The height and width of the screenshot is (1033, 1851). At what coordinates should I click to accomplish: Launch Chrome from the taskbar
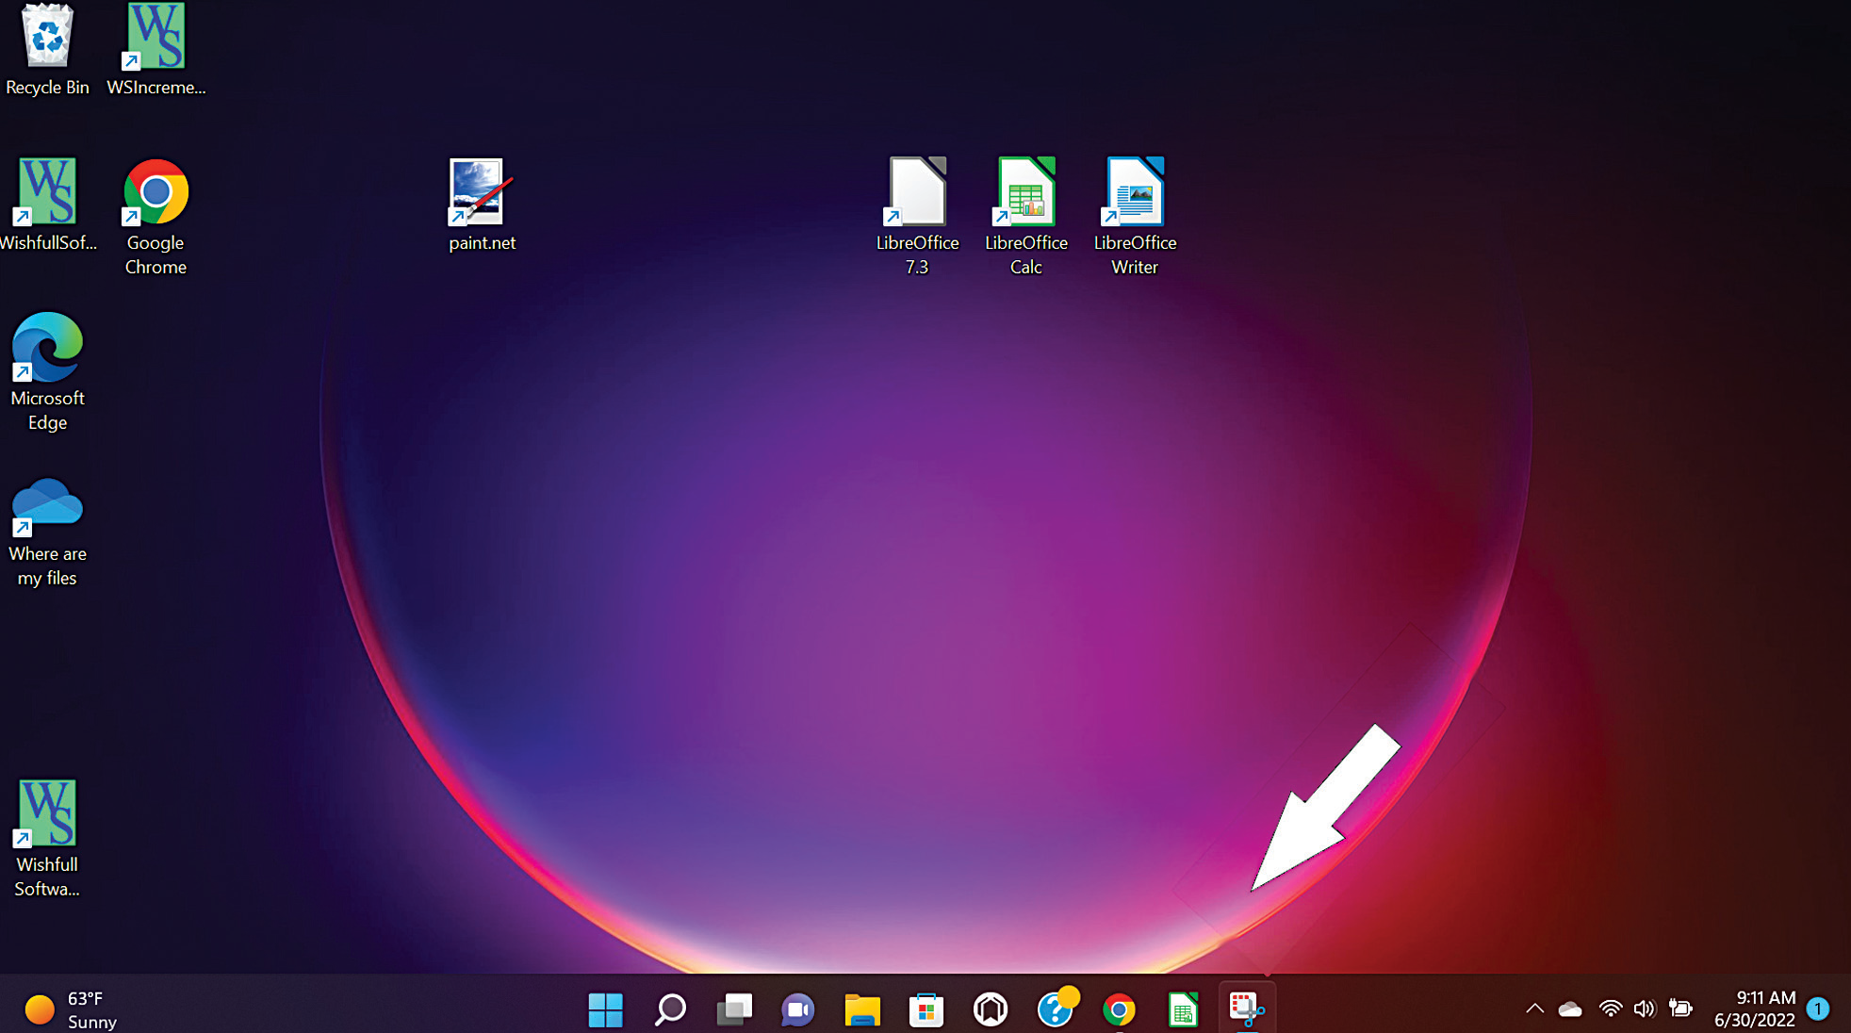pyautogui.click(x=1119, y=1009)
